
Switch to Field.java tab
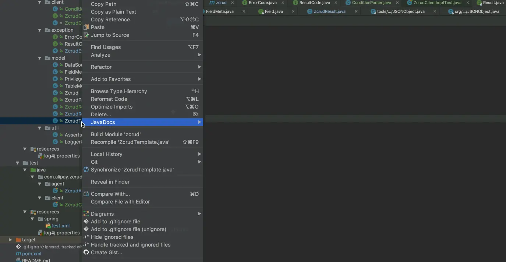pyautogui.click(x=274, y=11)
